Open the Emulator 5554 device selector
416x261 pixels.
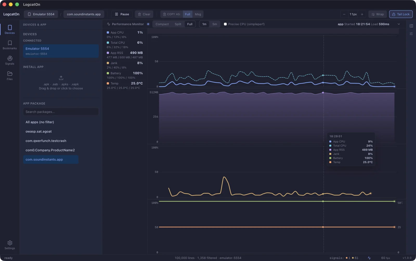41,14
